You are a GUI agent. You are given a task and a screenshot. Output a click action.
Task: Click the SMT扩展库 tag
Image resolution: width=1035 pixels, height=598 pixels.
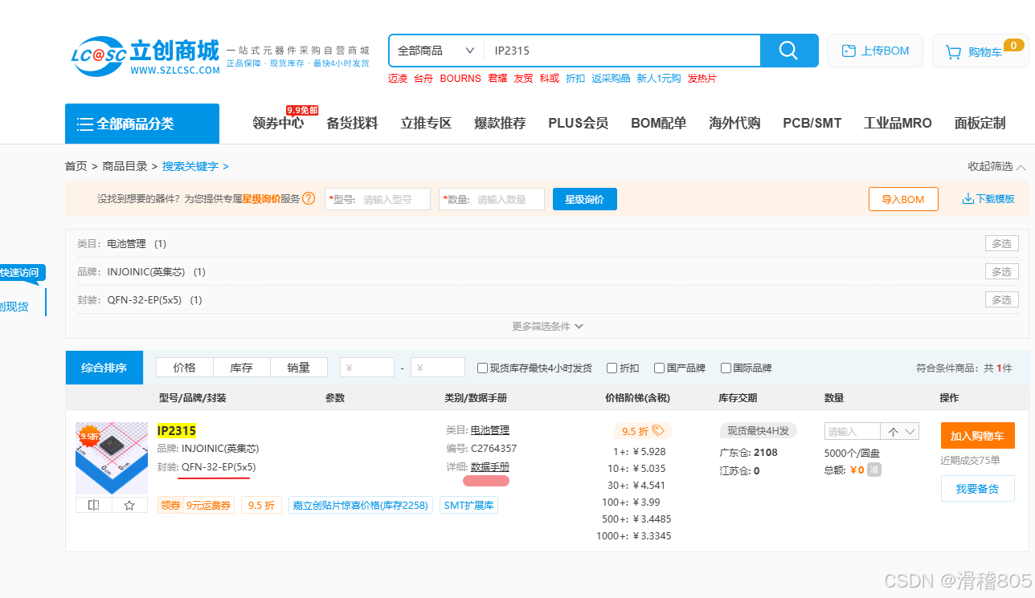[469, 505]
